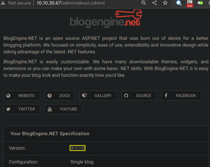Click the Twitter bird icon
210x167 pixels.
click(8, 109)
